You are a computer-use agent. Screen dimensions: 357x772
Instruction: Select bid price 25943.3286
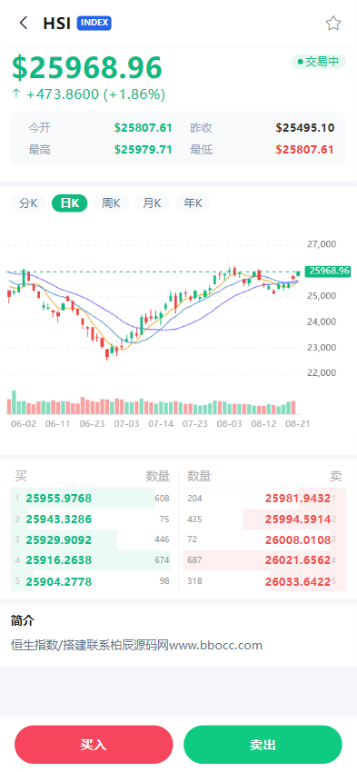59,519
